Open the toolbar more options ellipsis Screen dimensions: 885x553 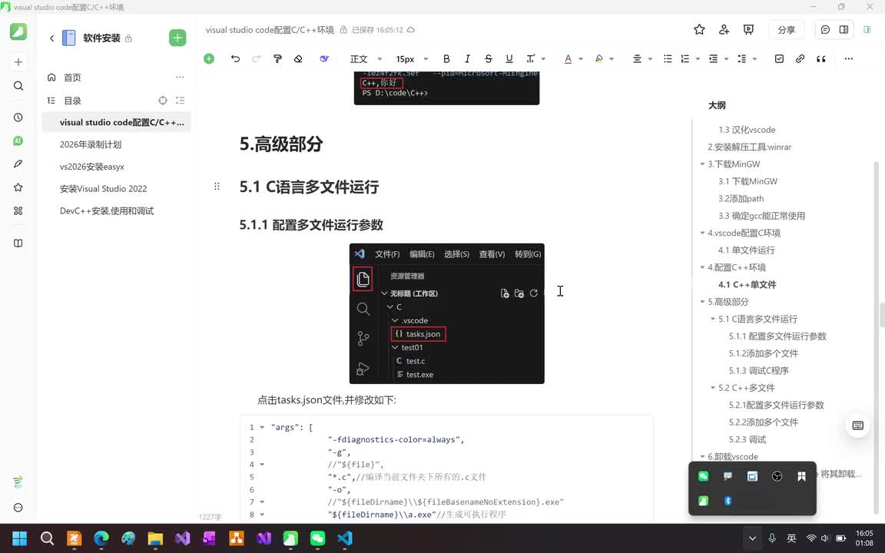tap(848, 58)
